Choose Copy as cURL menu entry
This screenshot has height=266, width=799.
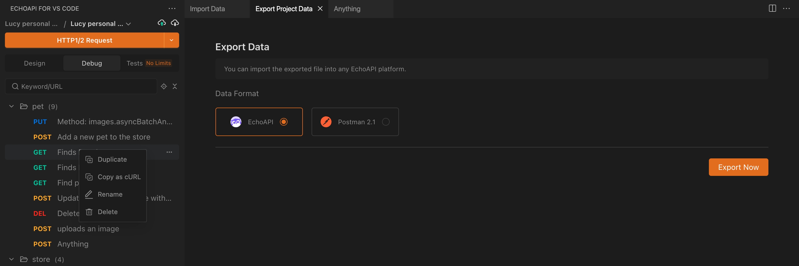[113, 177]
